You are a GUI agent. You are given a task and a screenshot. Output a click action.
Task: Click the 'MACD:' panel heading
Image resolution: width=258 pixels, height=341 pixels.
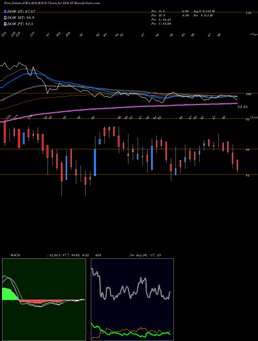point(15,255)
